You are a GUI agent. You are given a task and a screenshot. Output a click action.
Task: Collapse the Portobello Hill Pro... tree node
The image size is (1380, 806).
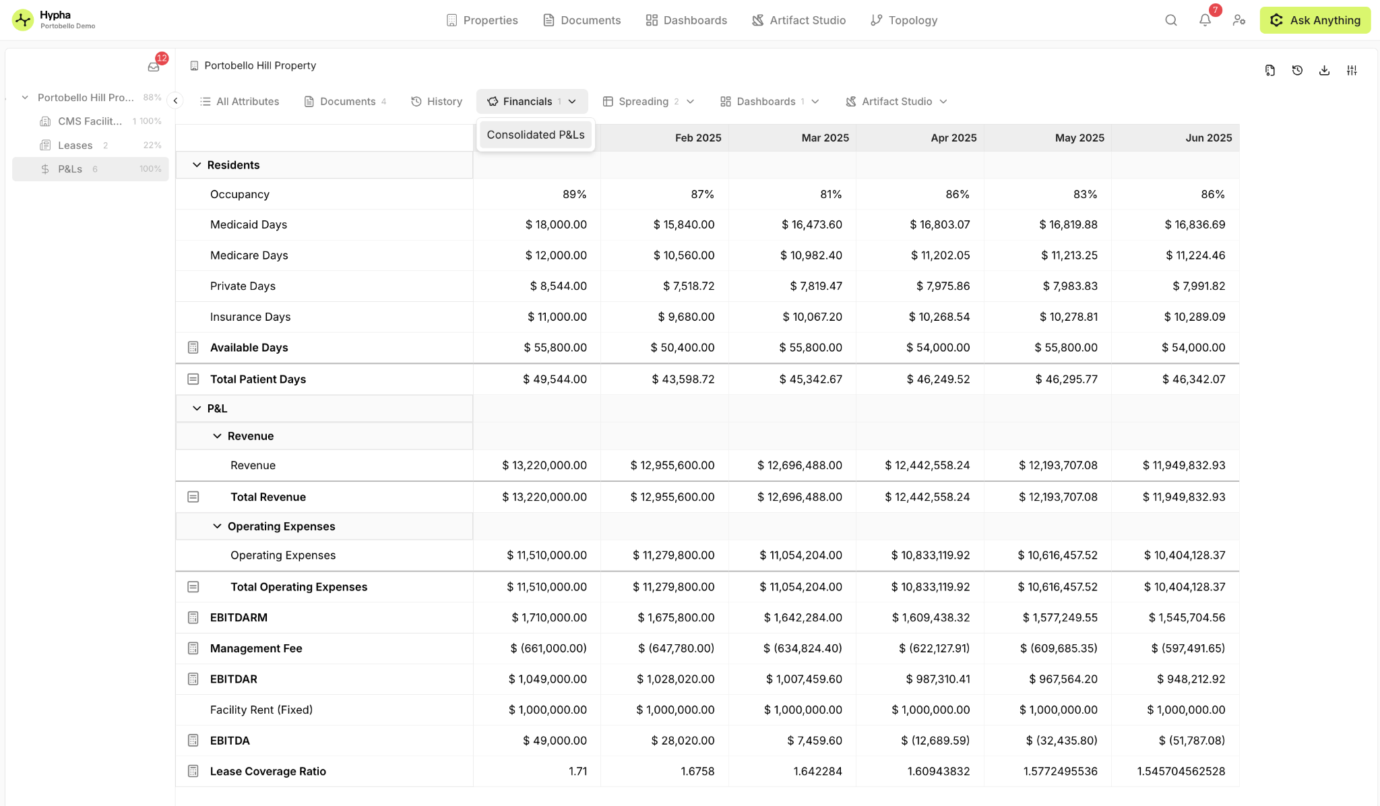25,97
